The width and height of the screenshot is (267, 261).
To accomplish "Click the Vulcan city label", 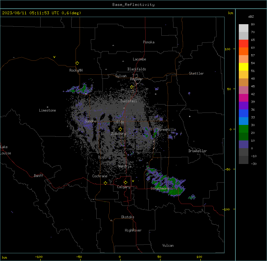I will [x=168, y=246].
